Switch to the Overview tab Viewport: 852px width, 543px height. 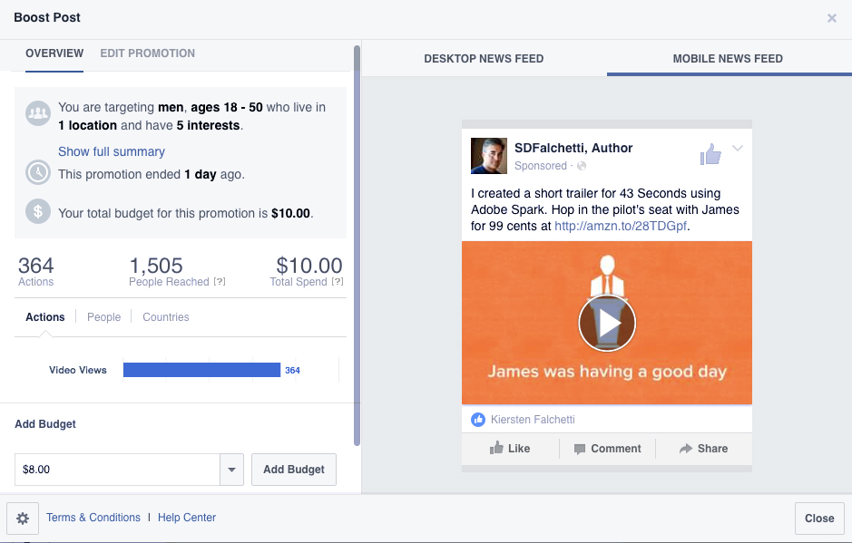(x=54, y=53)
